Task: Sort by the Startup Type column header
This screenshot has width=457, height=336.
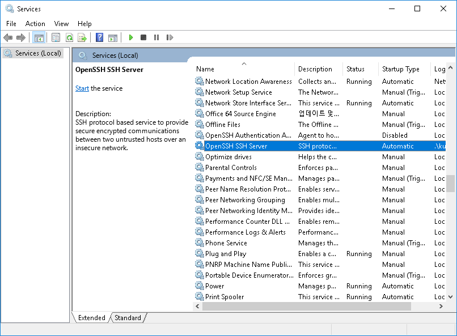Action: 400,69
